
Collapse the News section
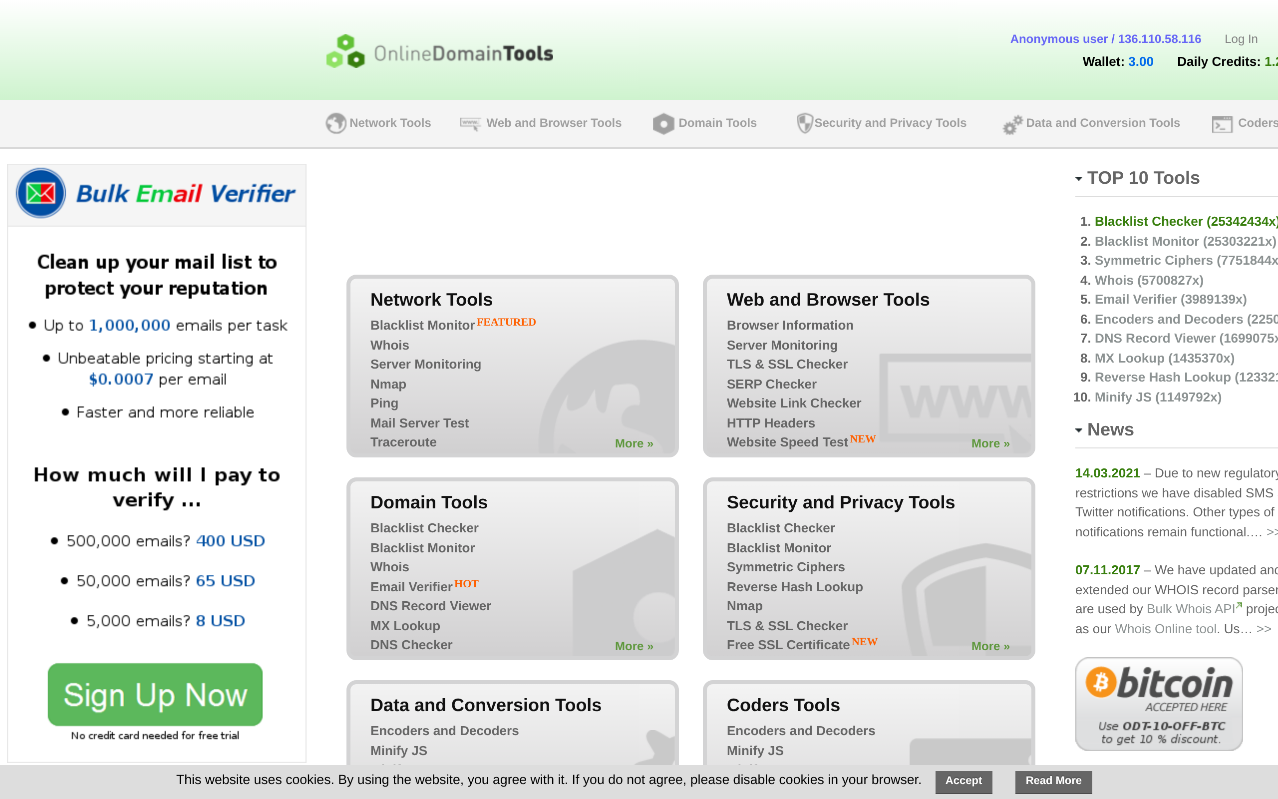click(x=1079, y=430)
